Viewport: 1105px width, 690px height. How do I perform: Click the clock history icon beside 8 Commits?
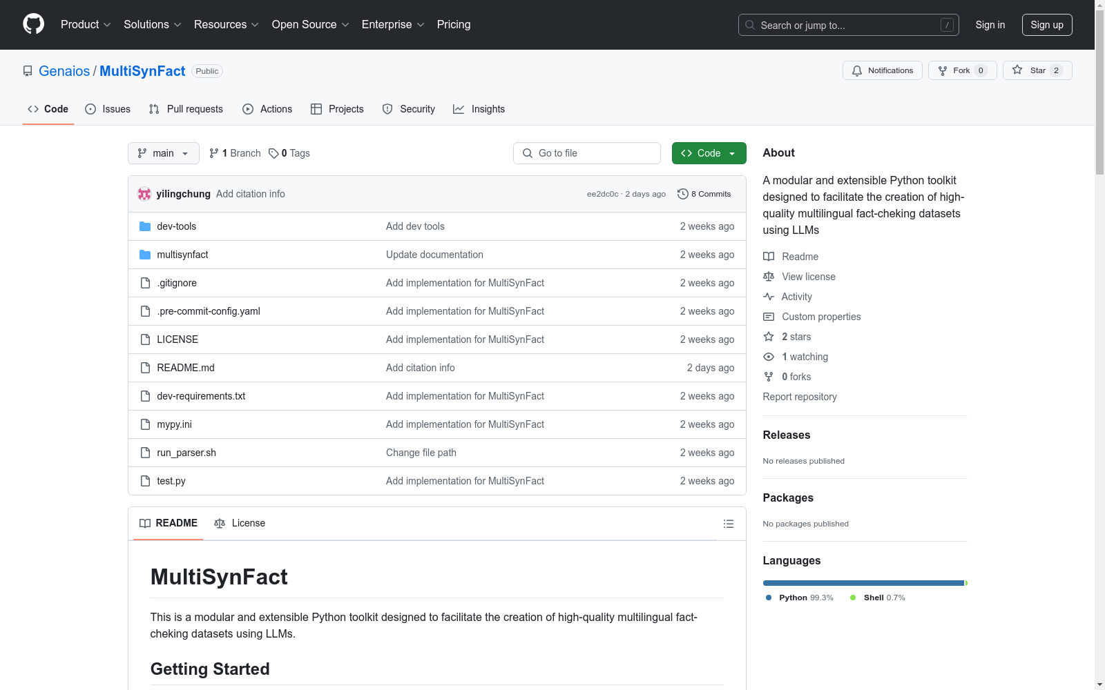683,194
